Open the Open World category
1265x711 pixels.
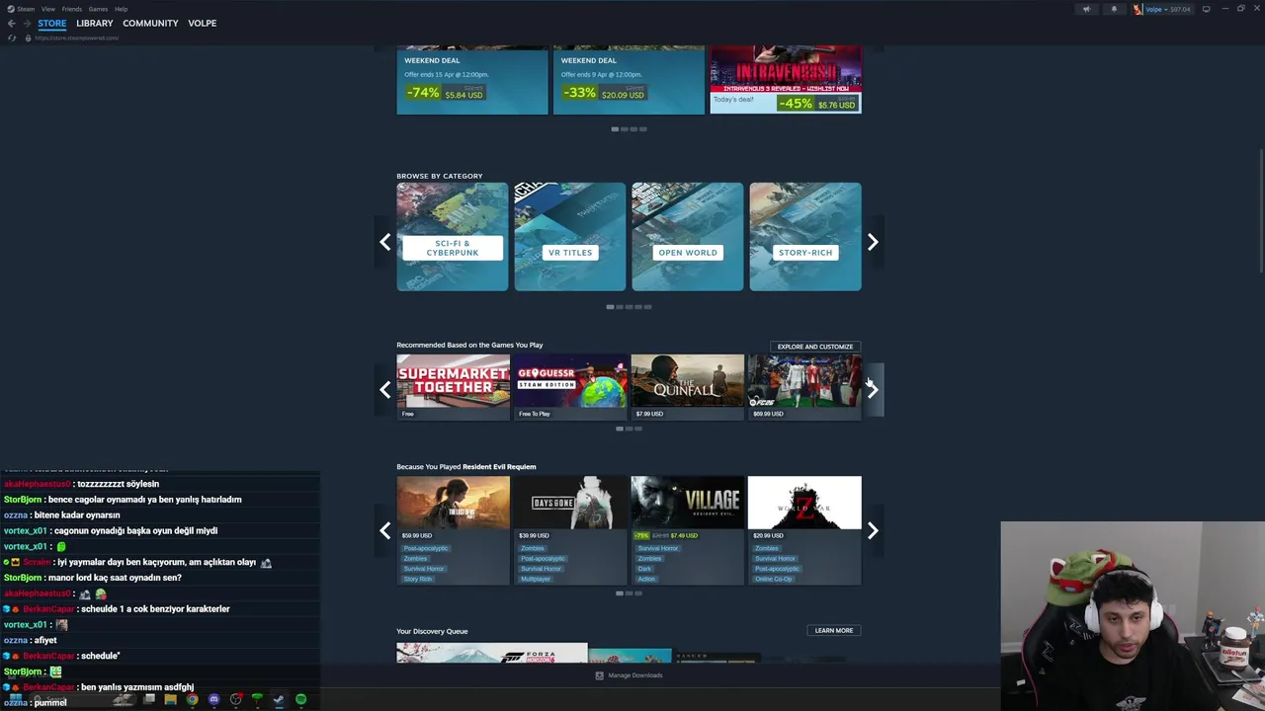(688, 237)
